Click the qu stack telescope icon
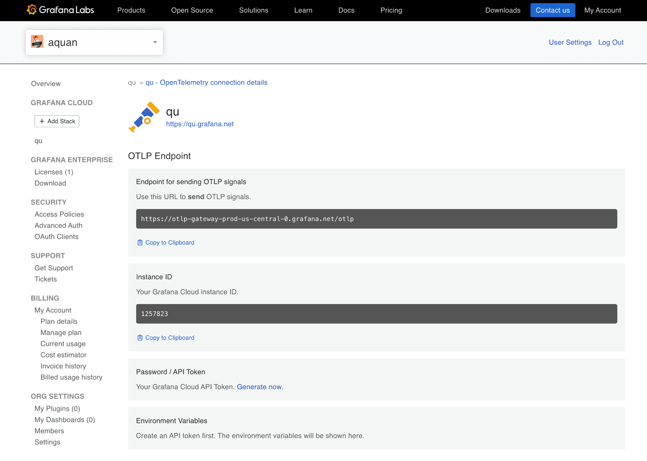Image resolution: width=647 pixels, height=461 pixels. (x=144, y=117)
